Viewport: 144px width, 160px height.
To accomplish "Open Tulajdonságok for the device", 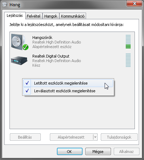I will point(119,137).
